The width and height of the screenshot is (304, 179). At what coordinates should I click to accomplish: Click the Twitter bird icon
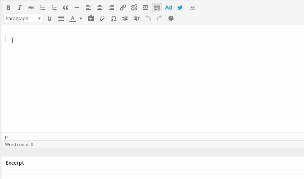tap(180, 8)
